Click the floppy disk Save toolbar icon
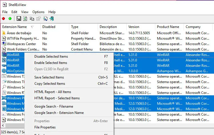 [x=19, y=19]
